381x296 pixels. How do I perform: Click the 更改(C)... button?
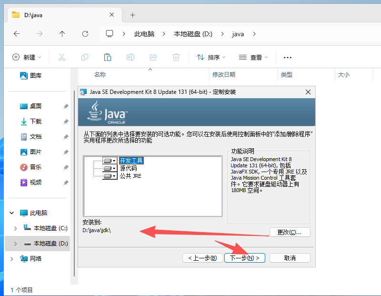tap(290, 232)
